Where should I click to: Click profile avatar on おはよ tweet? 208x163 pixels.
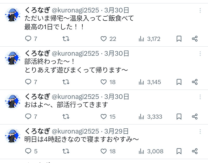pyautogui.click(x=13, y=102)
